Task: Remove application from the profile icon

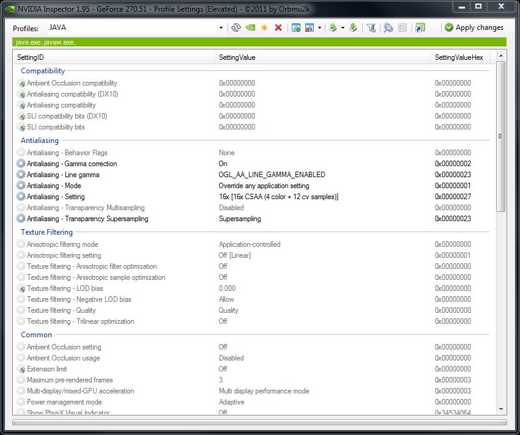Action: (310, 28)
